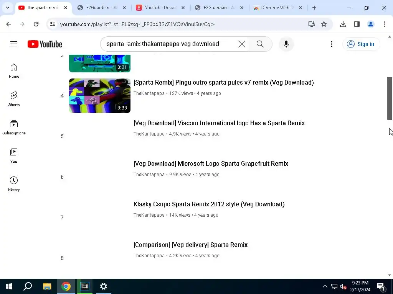The height and width of the screenshot is (294, 393).
Task: Open Windows taskbar search
Action: 28,286
